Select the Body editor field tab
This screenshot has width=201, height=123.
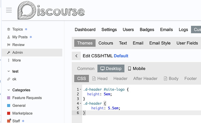[171, 79]
